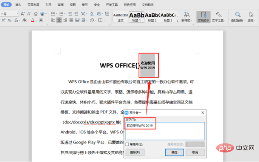Toggle character shading

[41, 20]
